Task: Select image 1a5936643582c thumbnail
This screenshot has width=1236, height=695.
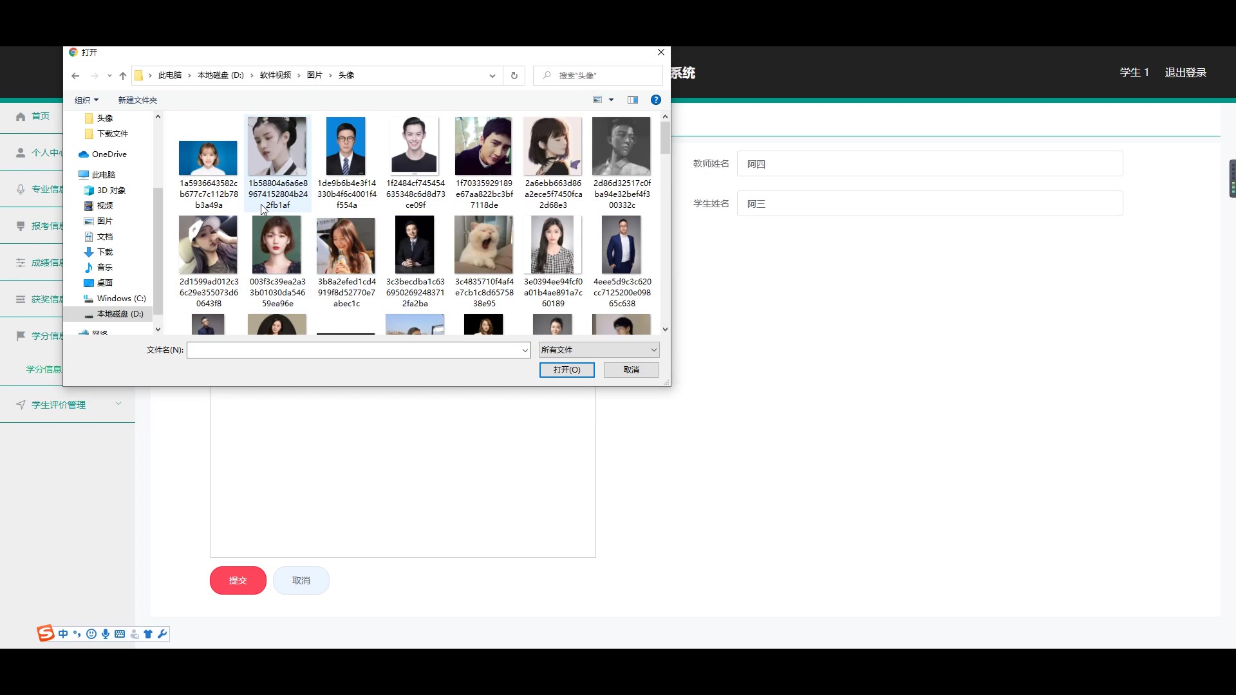Action: click(209, 158)
